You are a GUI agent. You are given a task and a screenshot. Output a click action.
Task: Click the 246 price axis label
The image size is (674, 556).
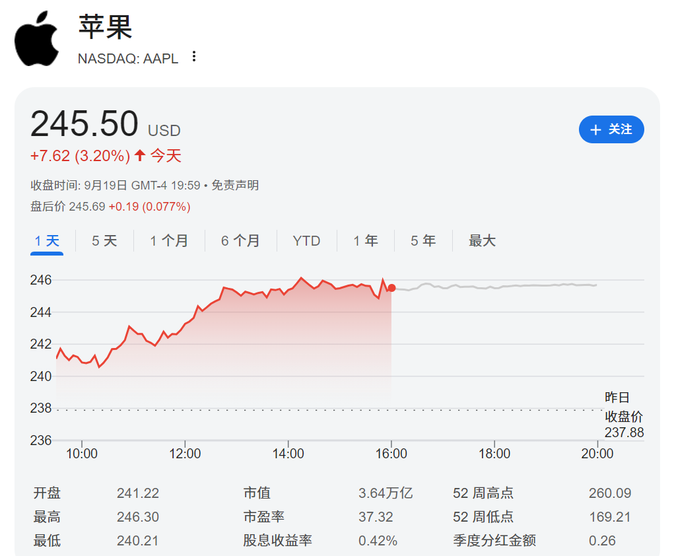point(41,280)
